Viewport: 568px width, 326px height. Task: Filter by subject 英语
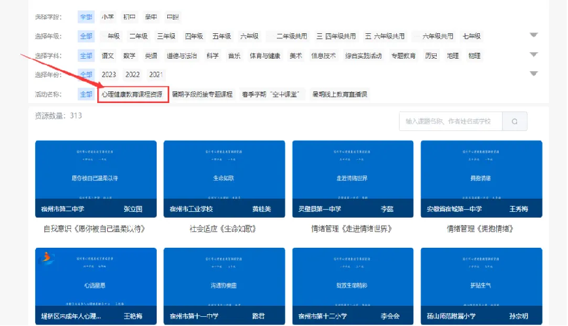[x=151, y=55]
